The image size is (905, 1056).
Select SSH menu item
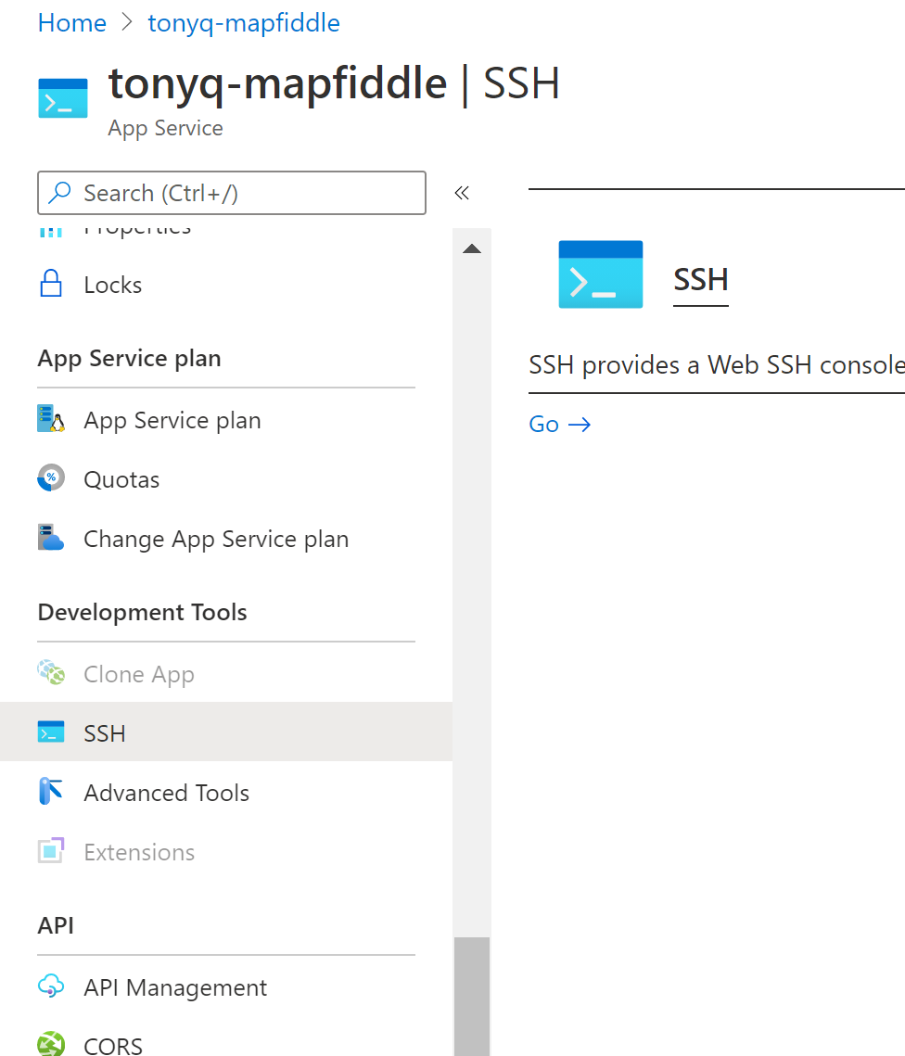(226, 732)
